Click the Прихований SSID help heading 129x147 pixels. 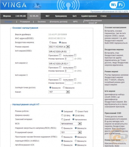point(113,113)
